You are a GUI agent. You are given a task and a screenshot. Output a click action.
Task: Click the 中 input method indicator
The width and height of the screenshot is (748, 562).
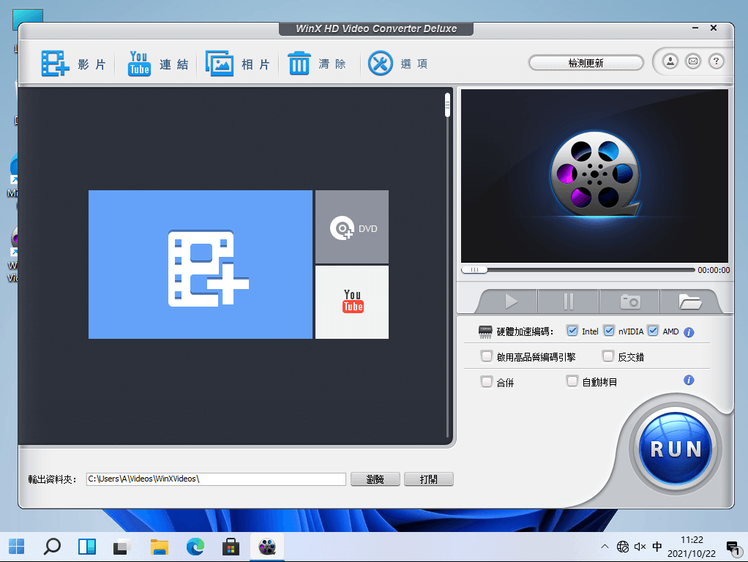click(x=657, y=547)
